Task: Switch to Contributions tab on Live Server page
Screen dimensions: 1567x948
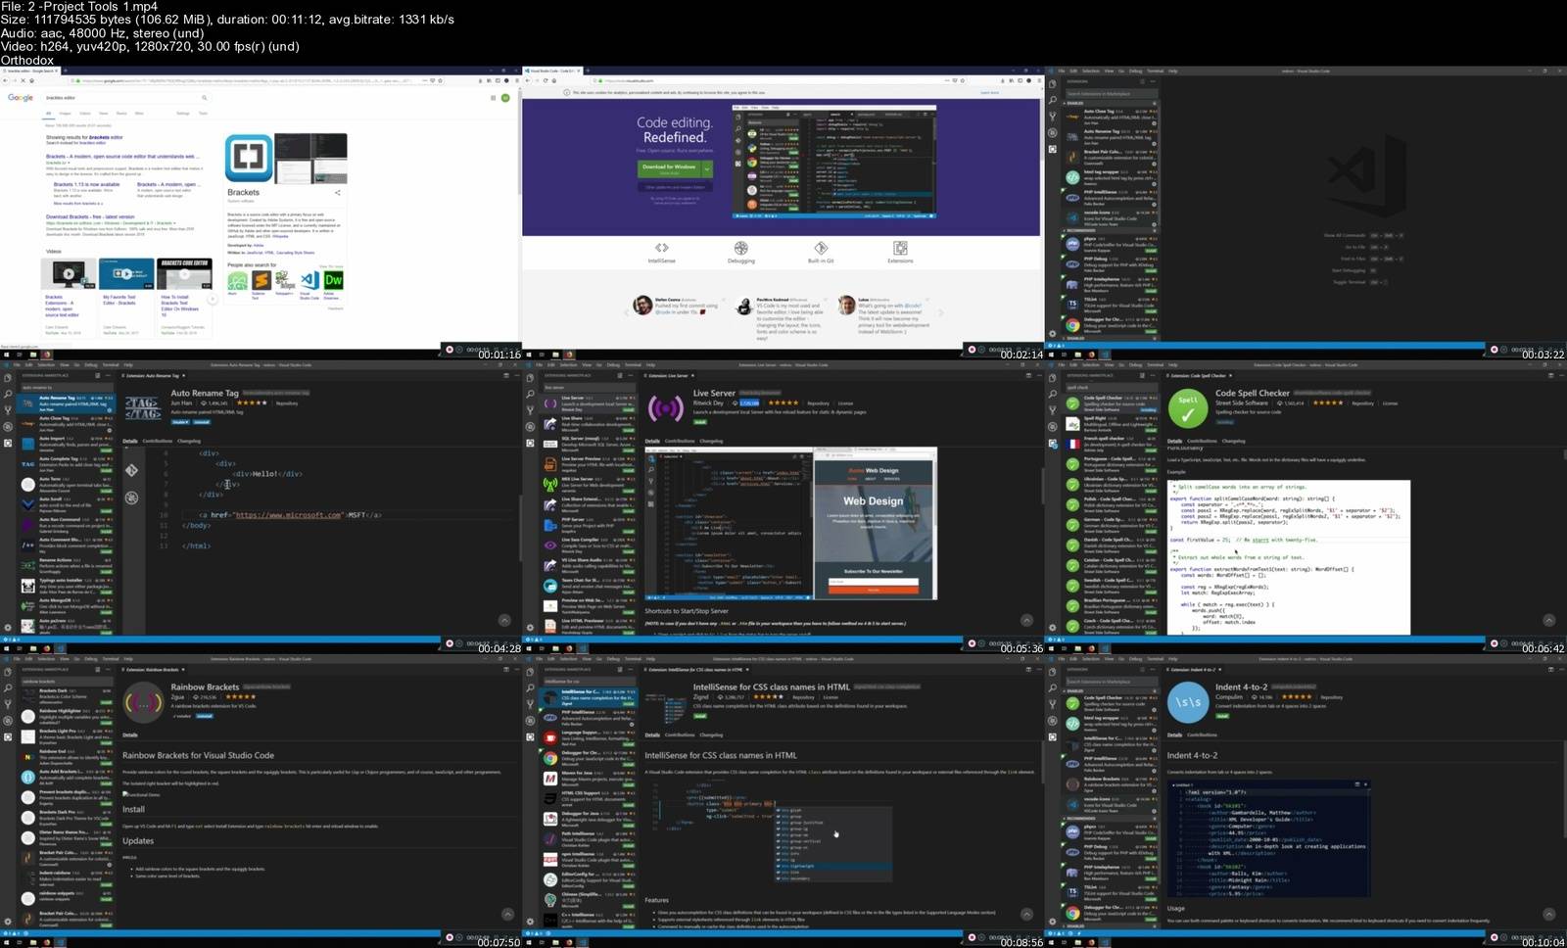Action: click(x=680, y=441)
